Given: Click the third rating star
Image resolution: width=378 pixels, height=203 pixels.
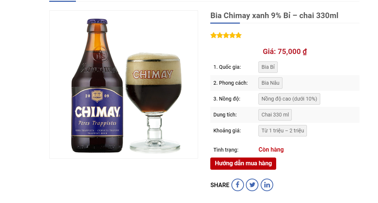Looking at the screenshot, I should (226, 35).
